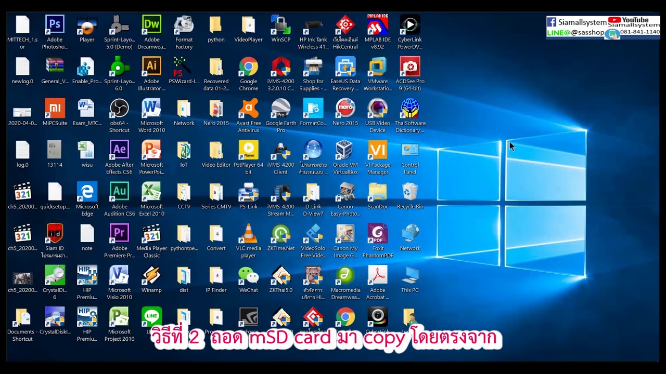Open VMware Workstation icon
Image resolution: width=666 pixels, height=374 pixels.
(377, 66)
